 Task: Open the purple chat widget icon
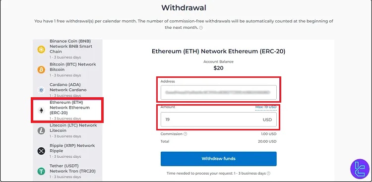360,169
